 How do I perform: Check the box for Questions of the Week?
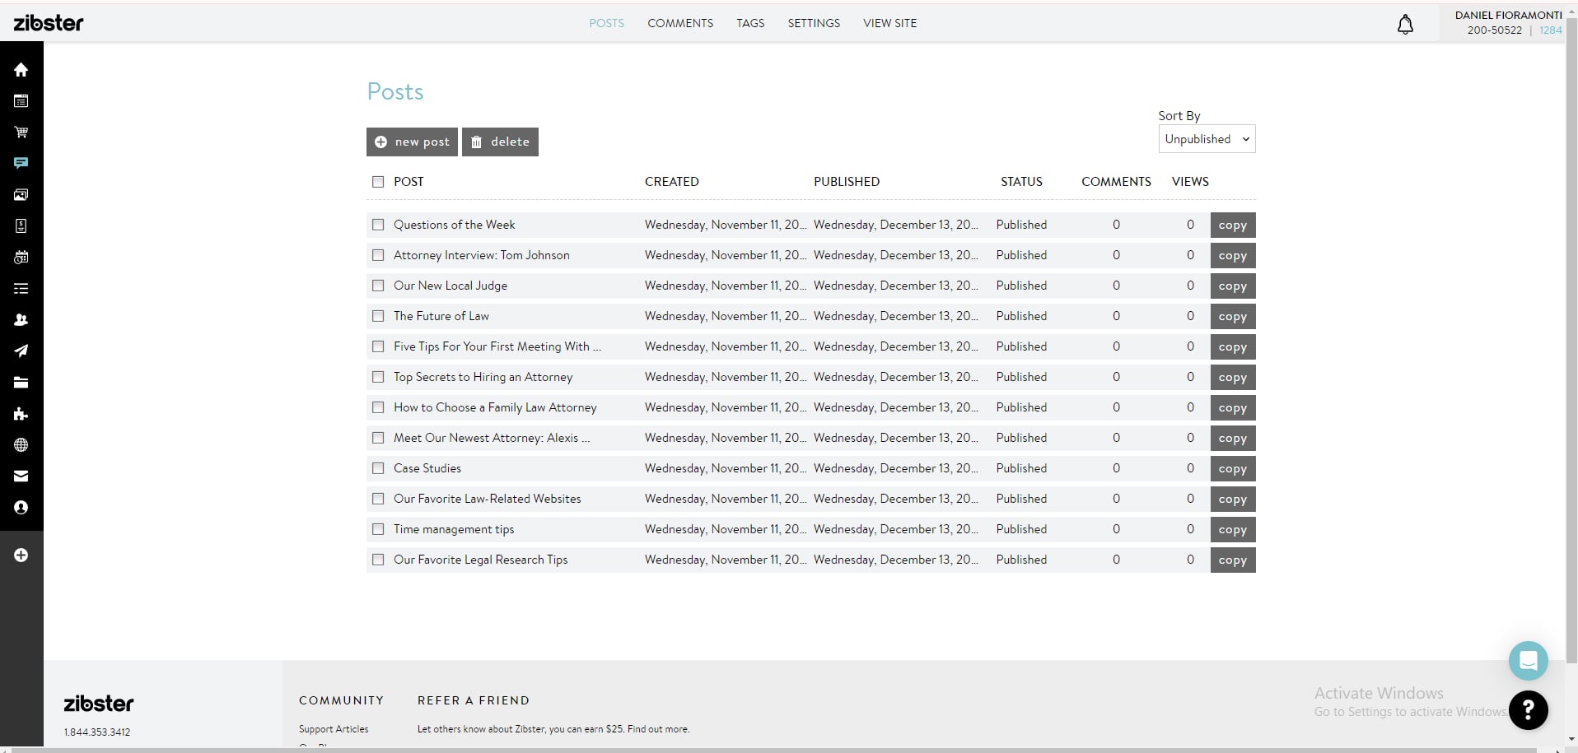(x=378, y=225)
